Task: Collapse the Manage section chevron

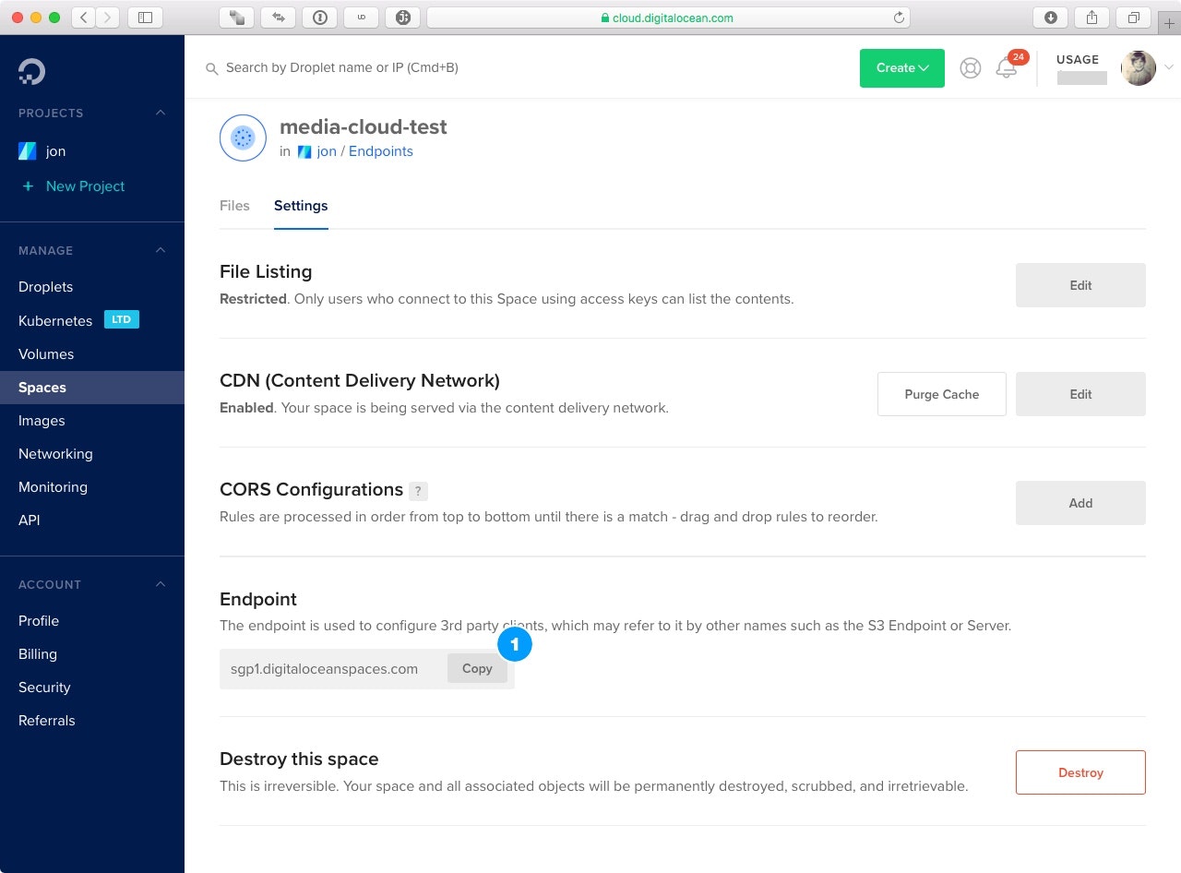Action: coord(160,250)
